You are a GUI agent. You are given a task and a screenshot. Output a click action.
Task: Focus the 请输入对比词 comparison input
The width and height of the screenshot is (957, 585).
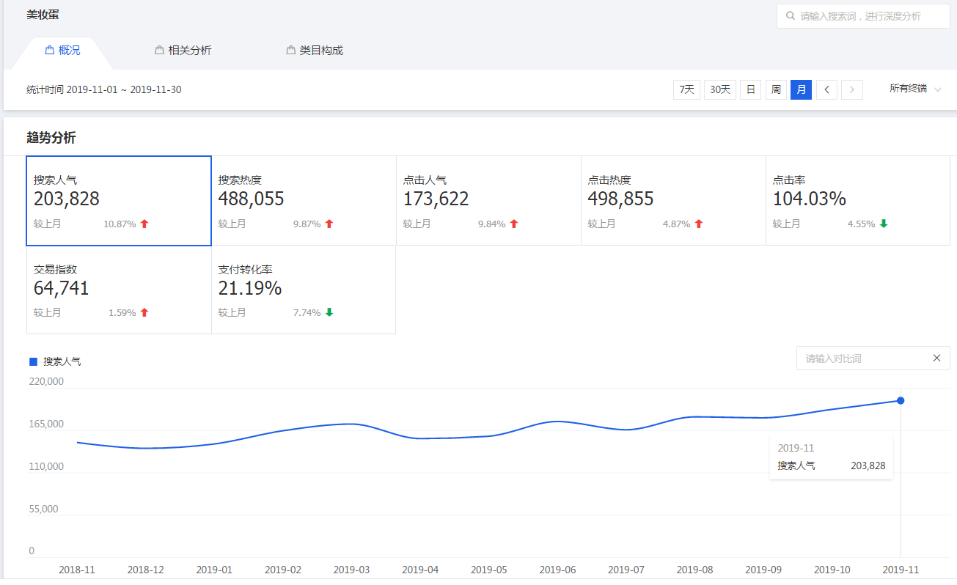click(x=873, y=358)
